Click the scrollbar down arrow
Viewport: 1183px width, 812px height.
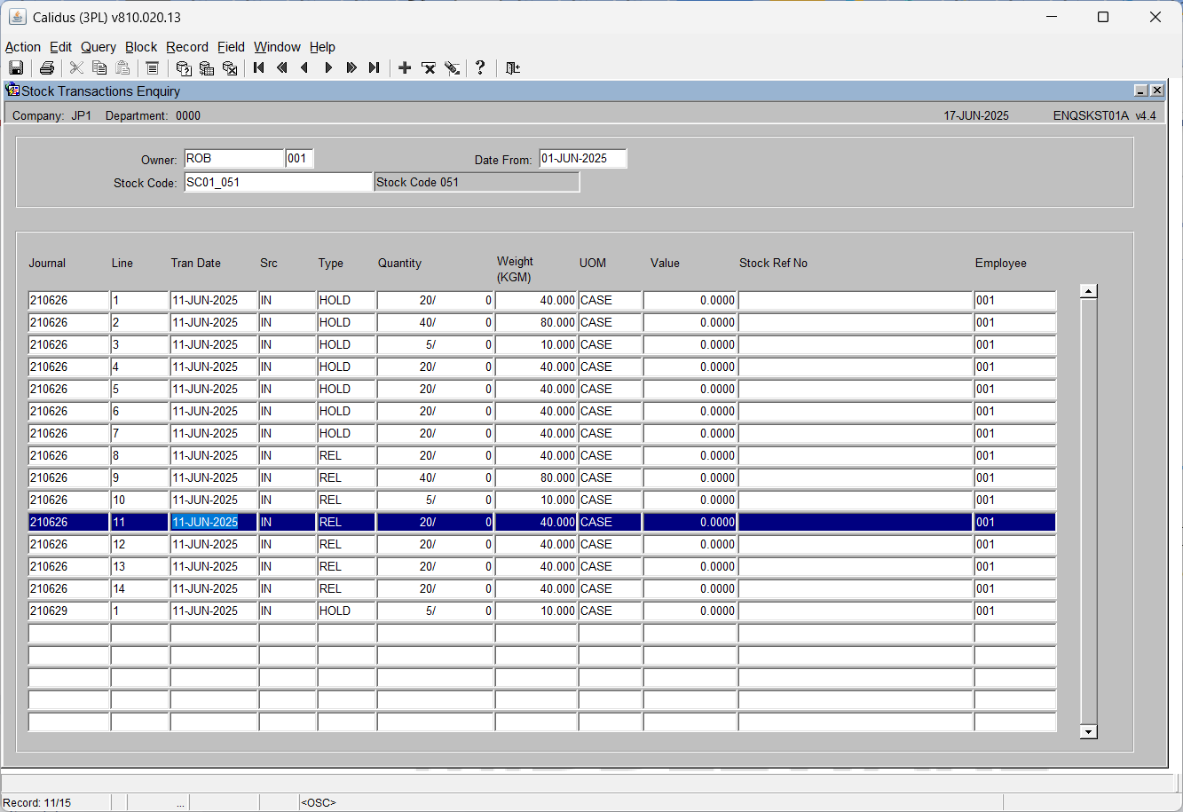(x=1088, y=732)
